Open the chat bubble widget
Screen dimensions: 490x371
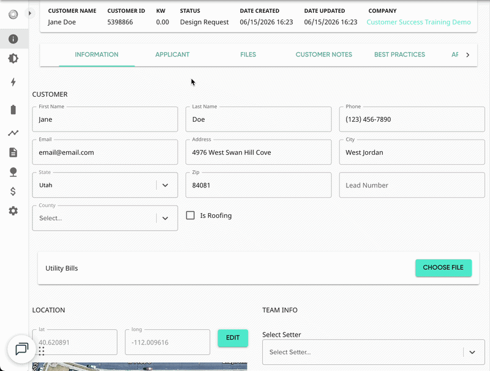tap(21, 349)
